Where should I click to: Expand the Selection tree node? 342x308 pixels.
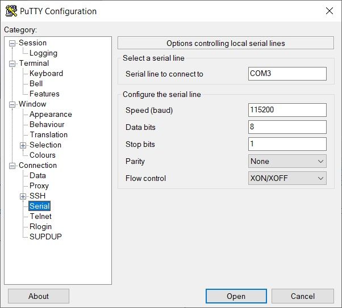pos(23,146)
